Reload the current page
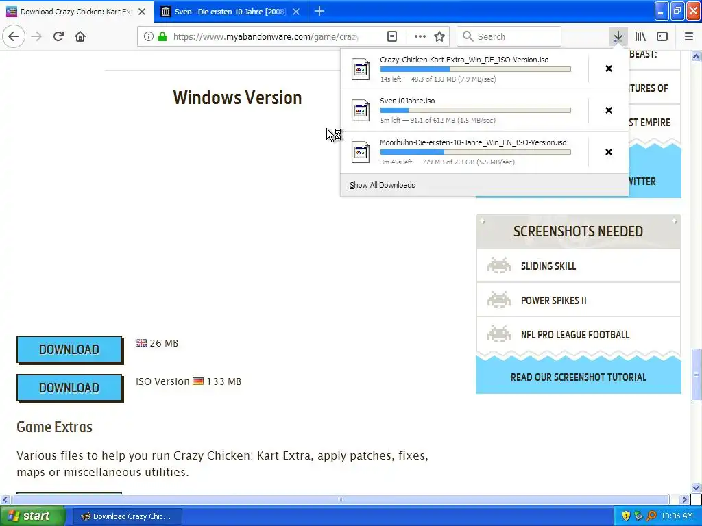The image size is (702, 526). point(58,36)
